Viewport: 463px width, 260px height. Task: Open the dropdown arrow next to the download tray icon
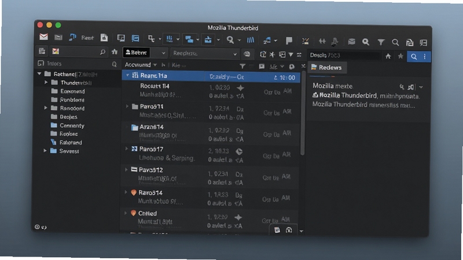coord(218,39)
